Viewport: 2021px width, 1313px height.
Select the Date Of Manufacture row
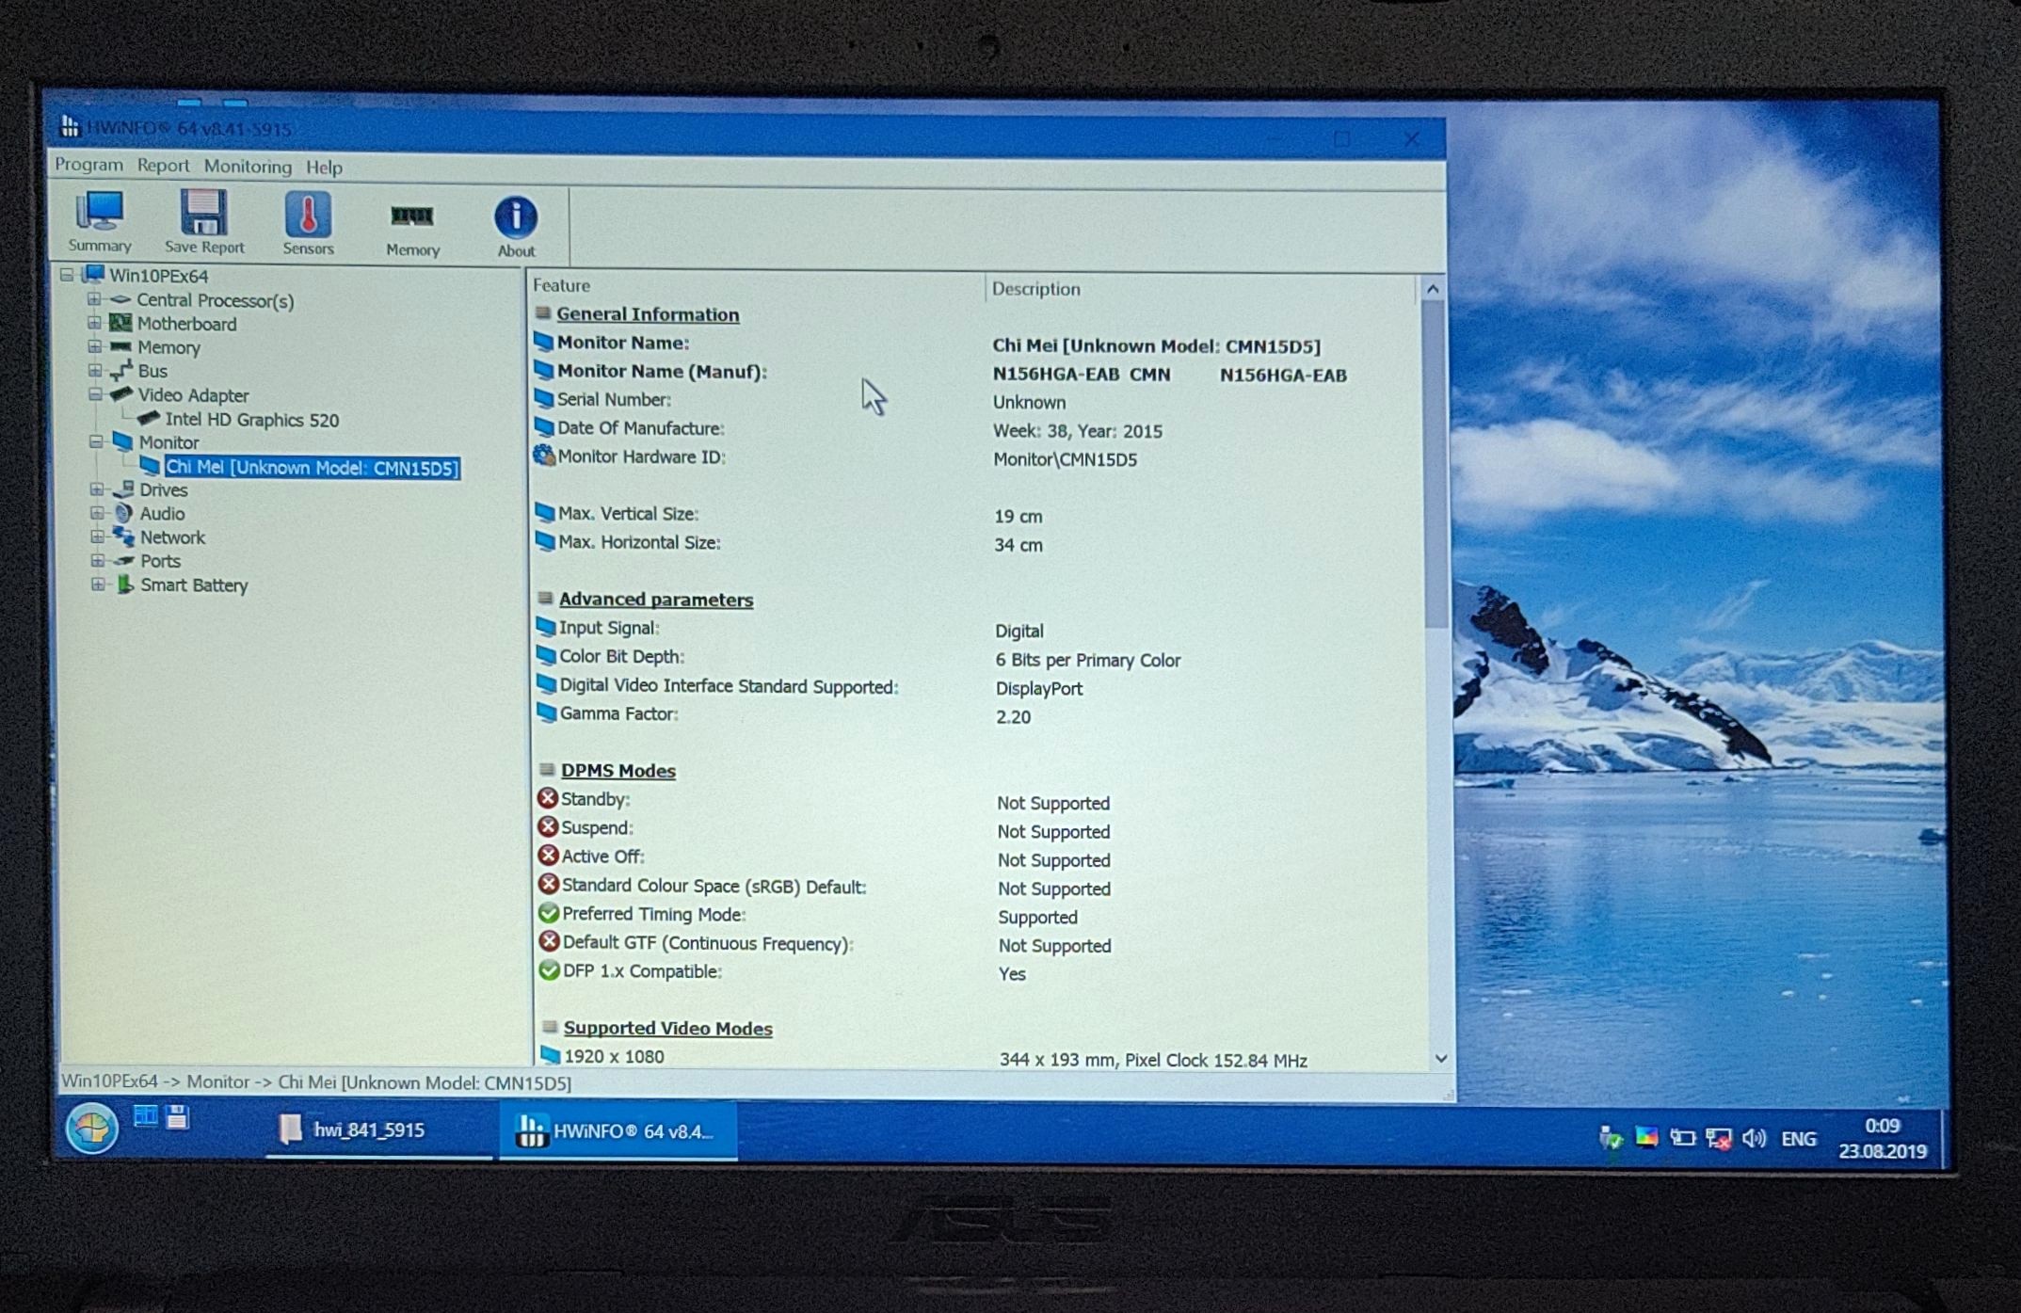coord(974,429)
